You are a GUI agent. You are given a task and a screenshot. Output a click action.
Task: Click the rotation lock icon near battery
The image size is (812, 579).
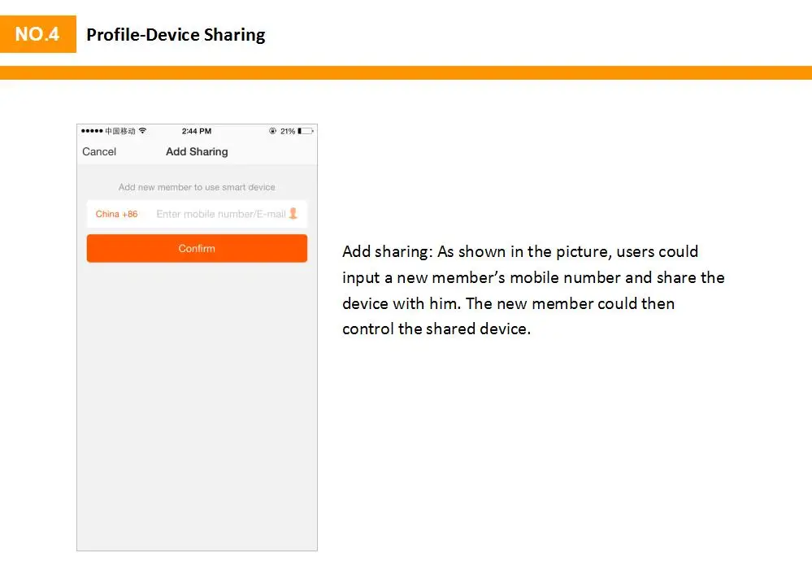[273, 131]
